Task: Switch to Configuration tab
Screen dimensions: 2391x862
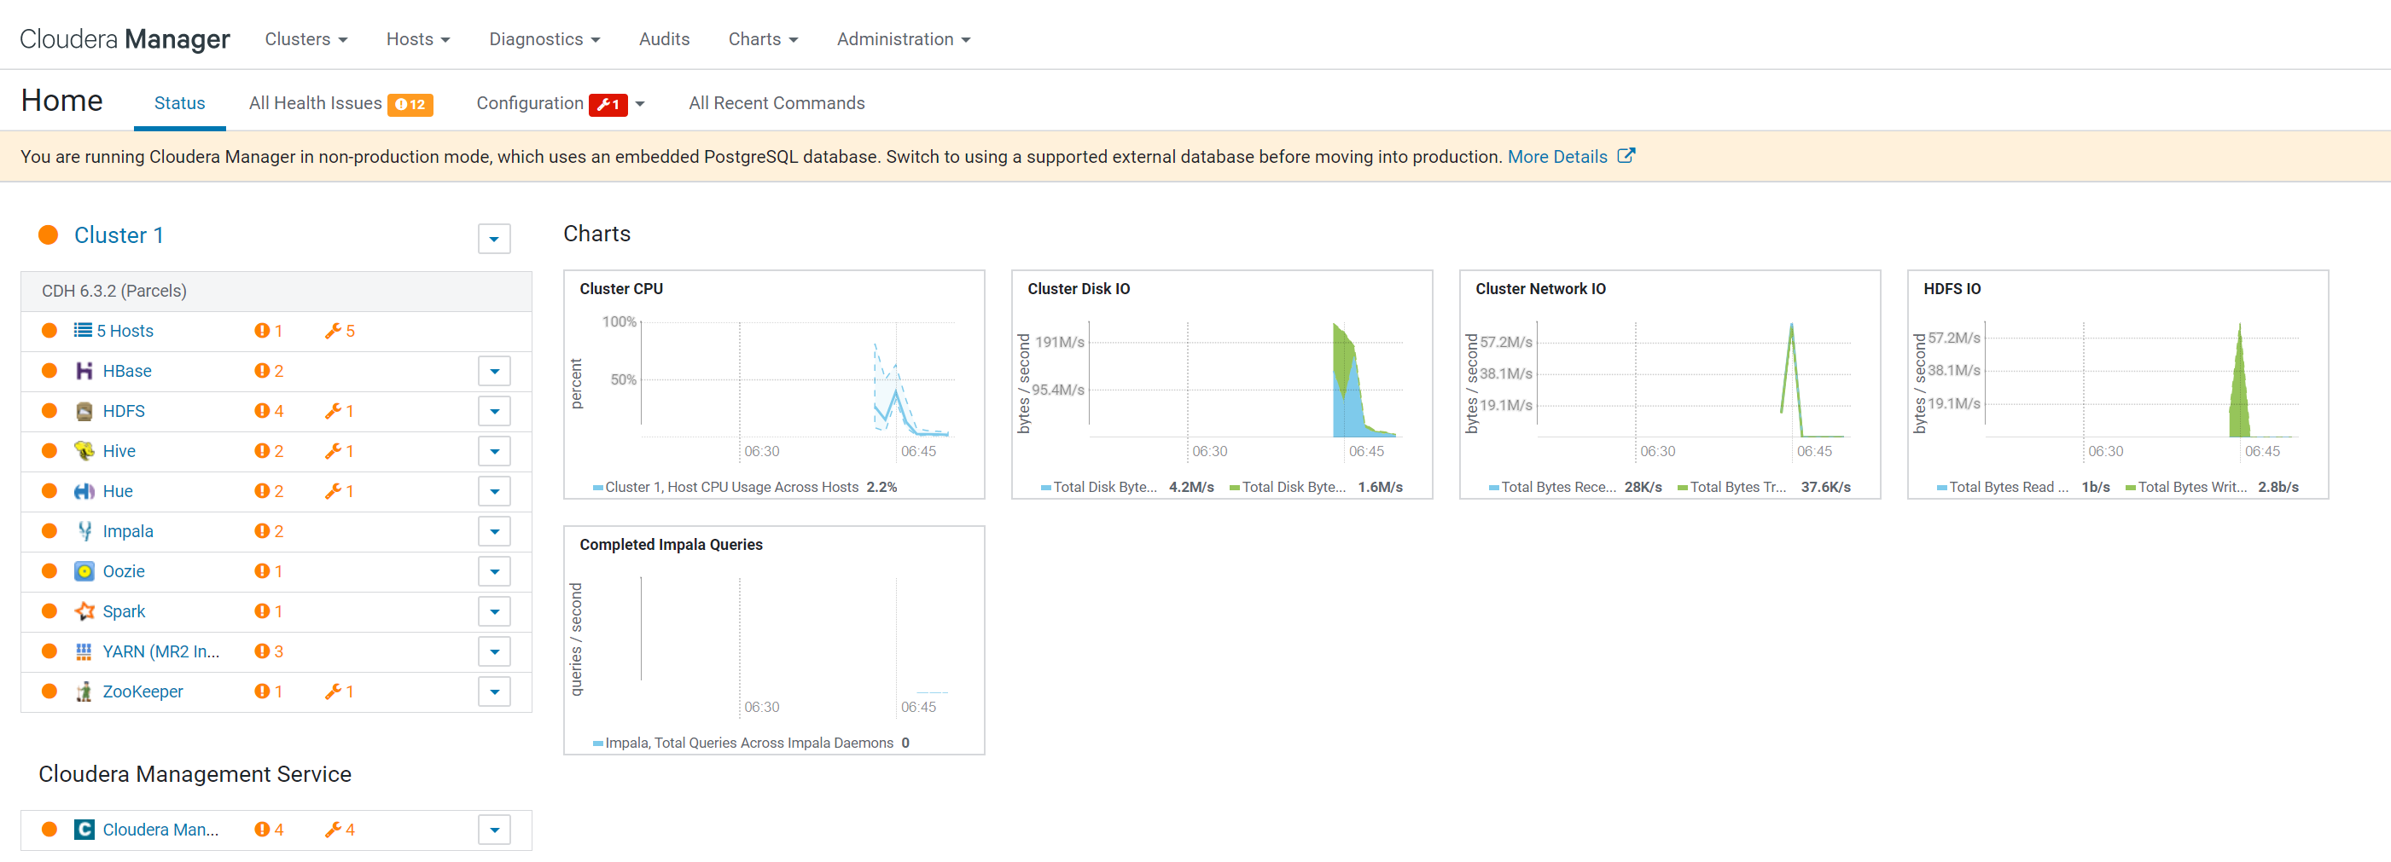Action: (552, 103)
